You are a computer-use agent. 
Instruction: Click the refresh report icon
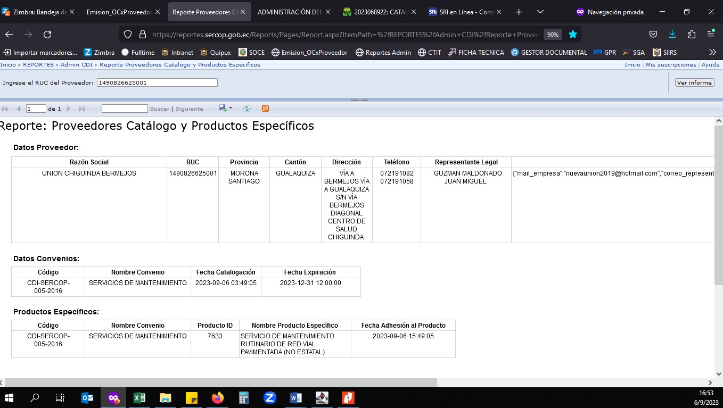click(x=247, y=109)
